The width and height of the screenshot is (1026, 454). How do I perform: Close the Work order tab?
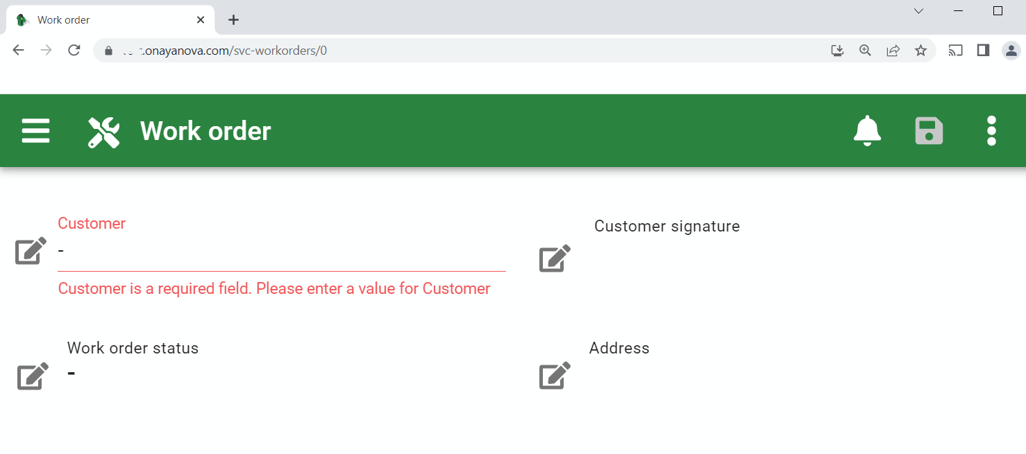[x=201, y=20]
